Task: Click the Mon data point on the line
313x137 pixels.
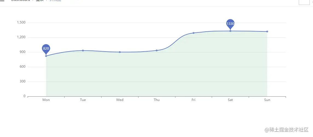Action: point(46,56)
